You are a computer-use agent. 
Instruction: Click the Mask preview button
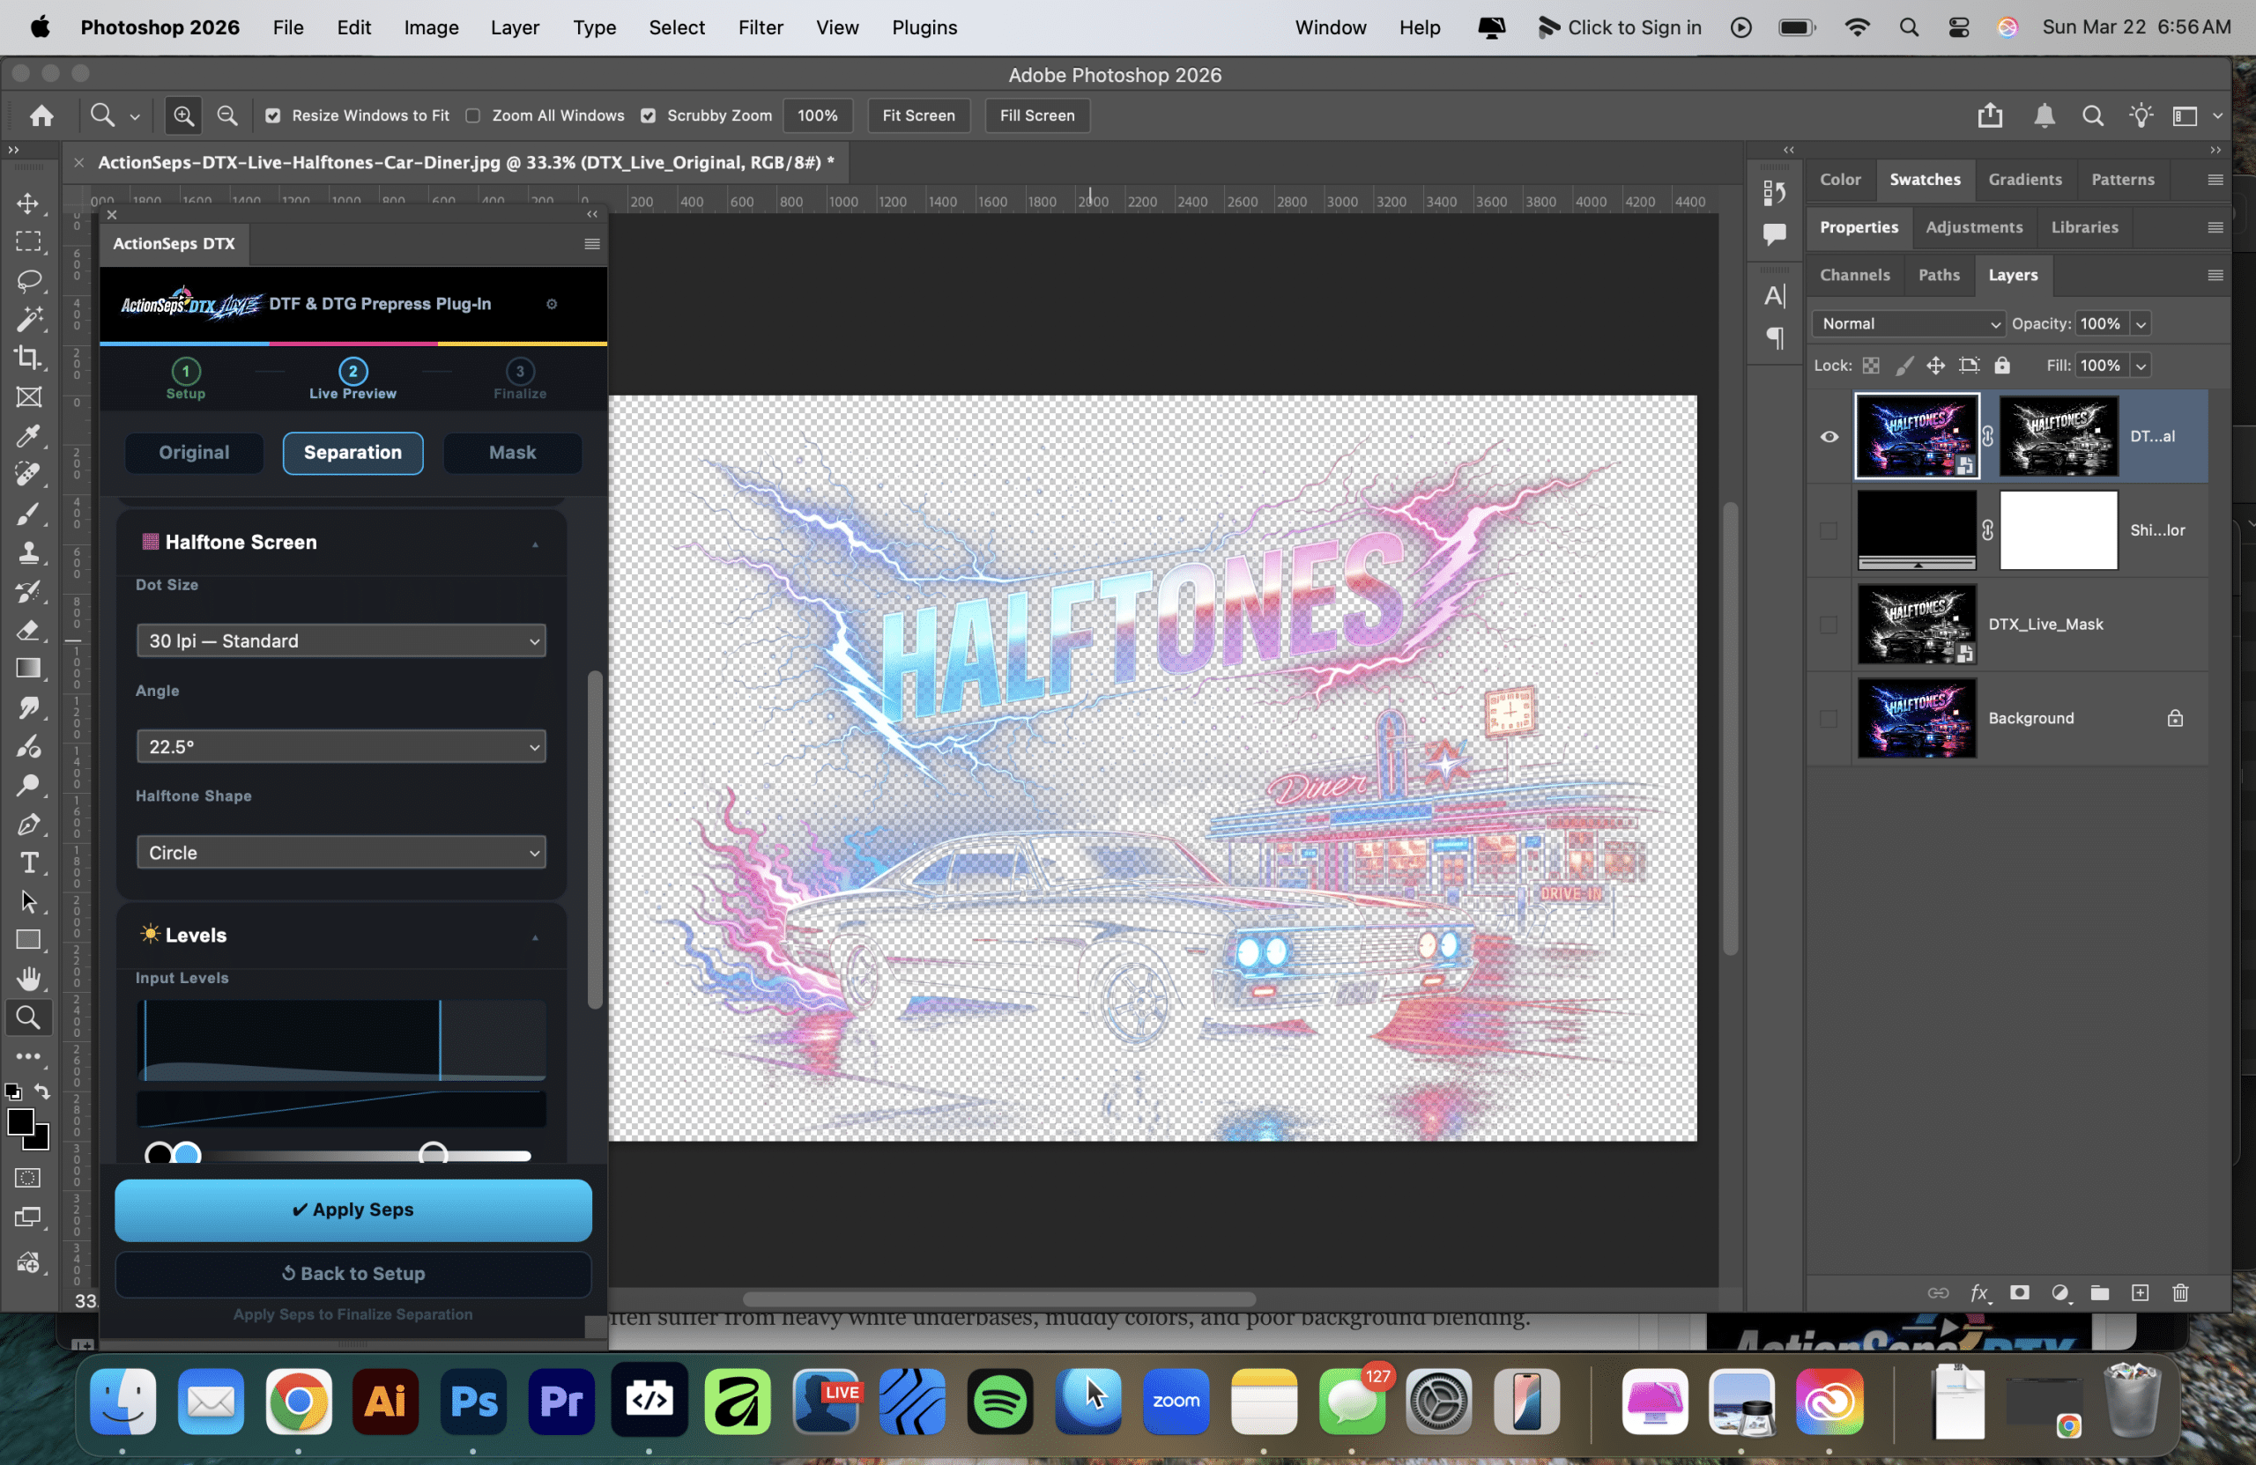coord(512,453)
